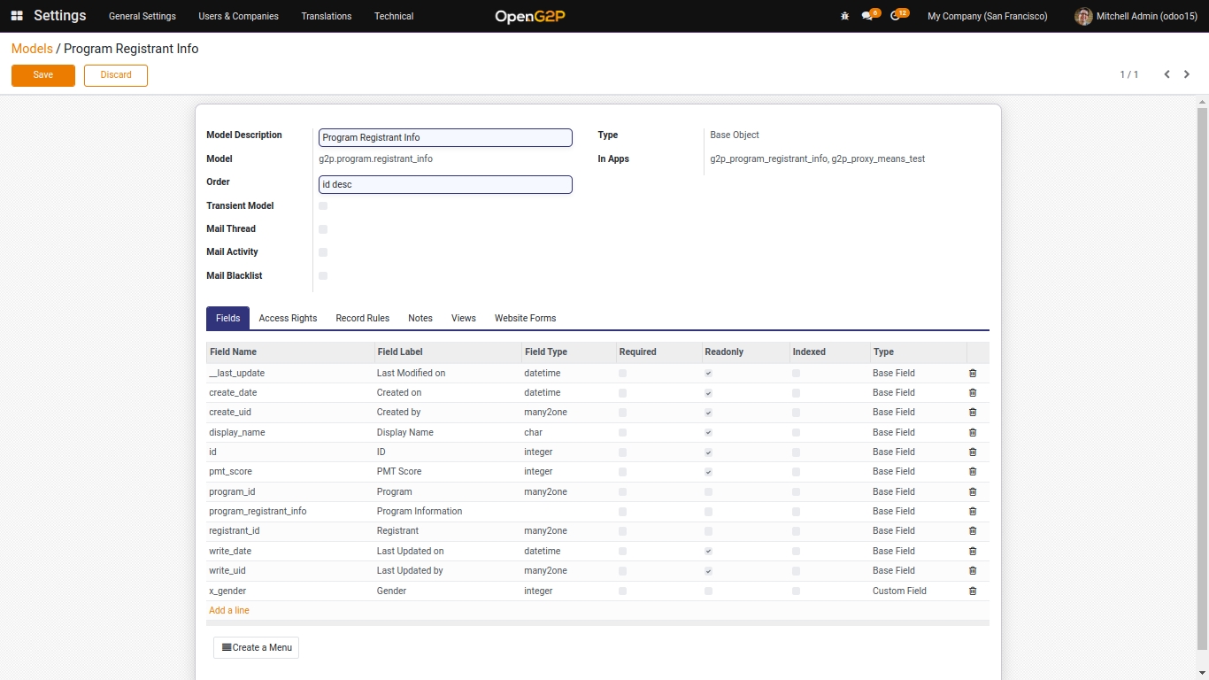
Task: Open the activities clock icon
Action: click(x=896, y=16)
